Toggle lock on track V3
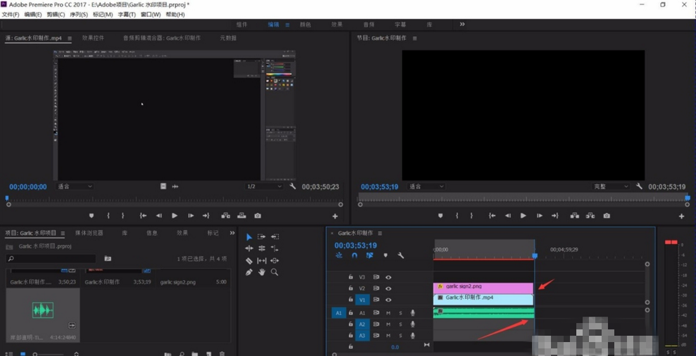The image size is (696, 356). 350,277
